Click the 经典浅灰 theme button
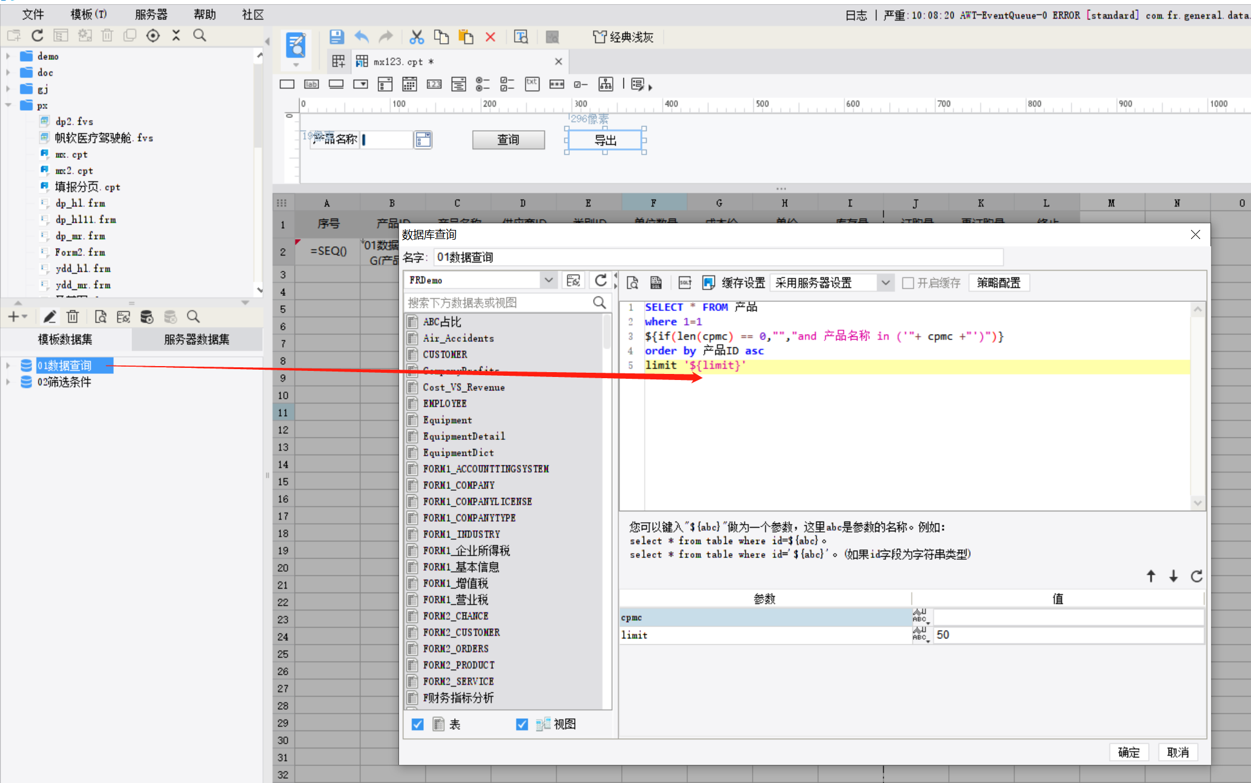The height and width of the screenshot is (783, 1251). tap(624, 37)
